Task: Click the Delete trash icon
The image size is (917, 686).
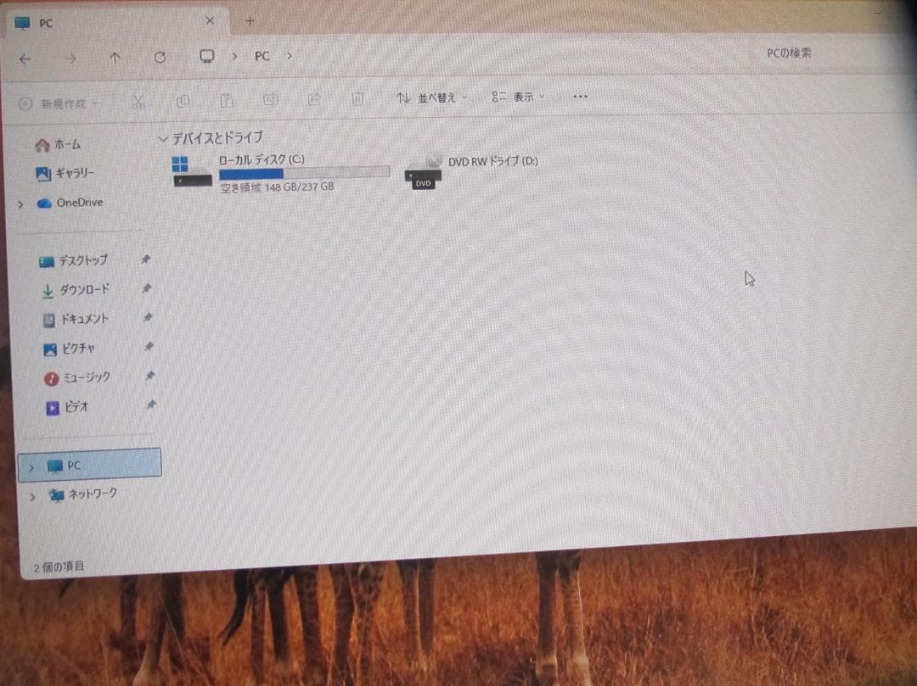Action: (357, 98)
